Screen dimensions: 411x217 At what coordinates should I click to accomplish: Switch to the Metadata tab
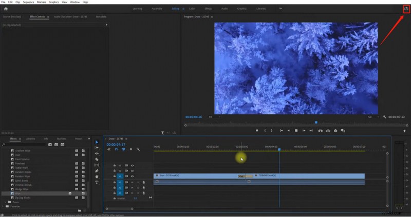pos(101,17)
